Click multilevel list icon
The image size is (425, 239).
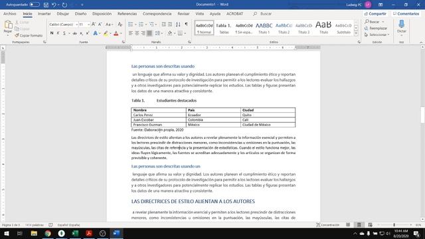click(x=152, y=25)
